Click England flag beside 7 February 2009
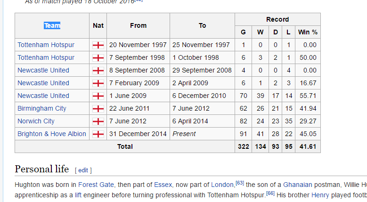The image size is (367, 202). point(98,83)
